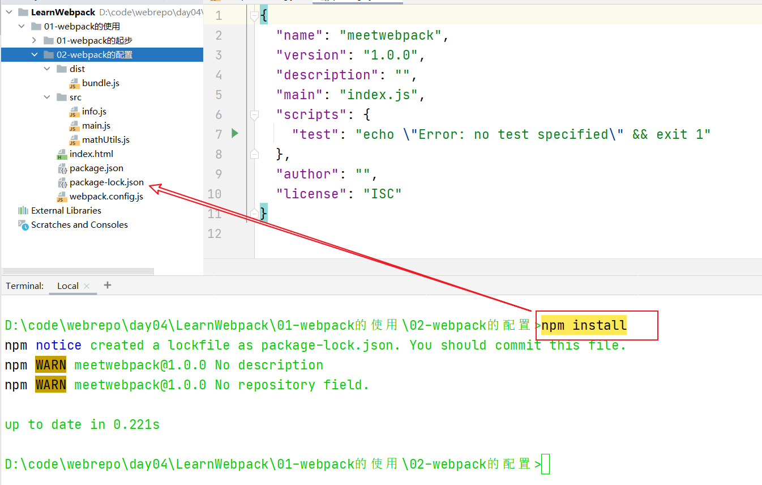Select webpack.config.js in project tree

pyautogui.click(x=106, y=196)
